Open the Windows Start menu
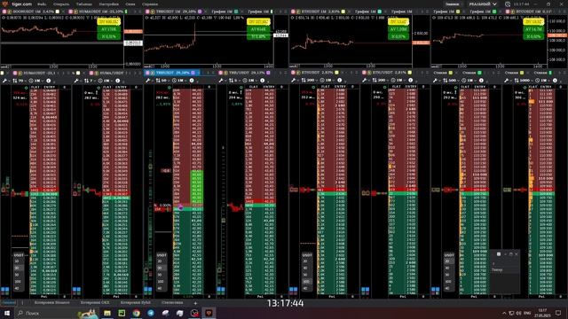The width and height of the screenshot is (568, 319). pyautogui.click(x=6, y=313)
